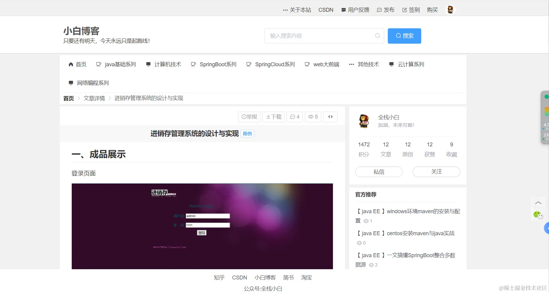Viewport: 549px width, 293px height.
Task: Click the 下载 download button
Action: coord(273,117)
